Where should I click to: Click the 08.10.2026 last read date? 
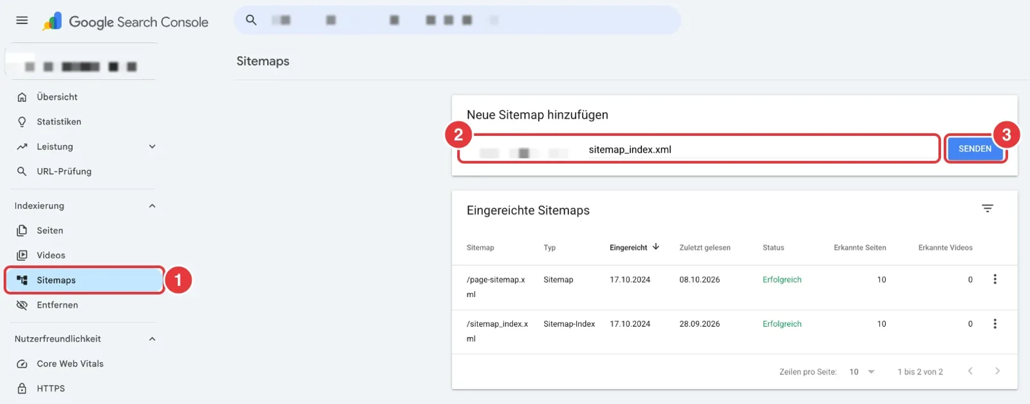click(x=700, y=280)
